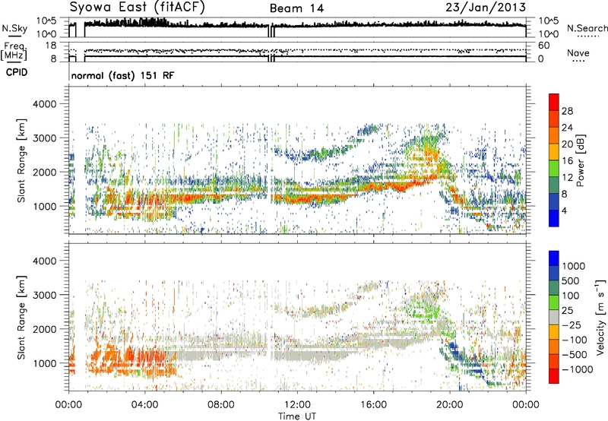This screenshot has width=608, height=421.
Task: Click the velocity panel 'Slant Range [km]' label
Action: pos(21,317)
